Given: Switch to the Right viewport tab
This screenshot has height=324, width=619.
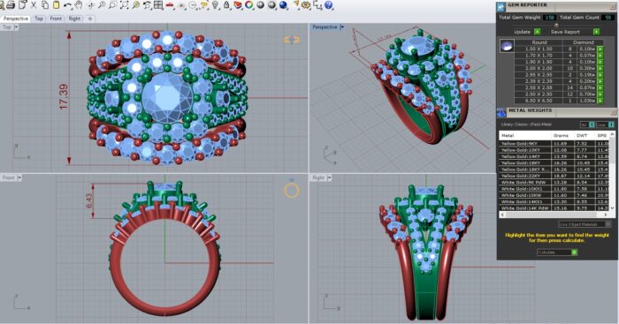Looking at the screenshot, I should (74, 19).
